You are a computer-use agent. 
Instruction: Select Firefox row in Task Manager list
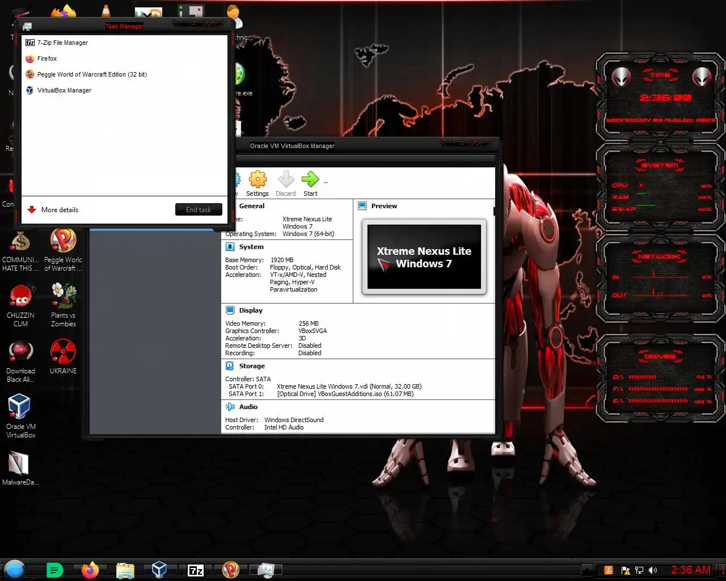[x=124, y=58]
